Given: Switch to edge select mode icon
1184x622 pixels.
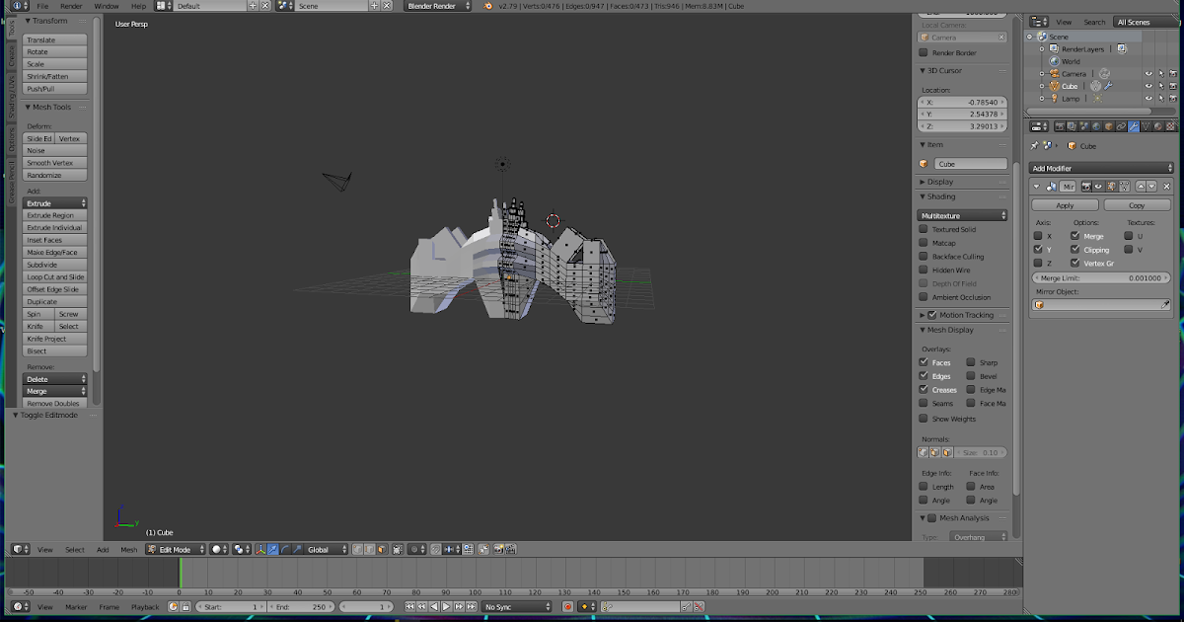Looking at the screenshot, I should point(369,549).
